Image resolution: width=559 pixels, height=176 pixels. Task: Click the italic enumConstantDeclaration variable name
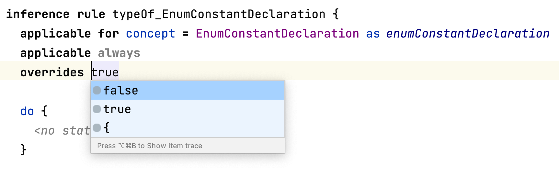click(x=468, y=34)
